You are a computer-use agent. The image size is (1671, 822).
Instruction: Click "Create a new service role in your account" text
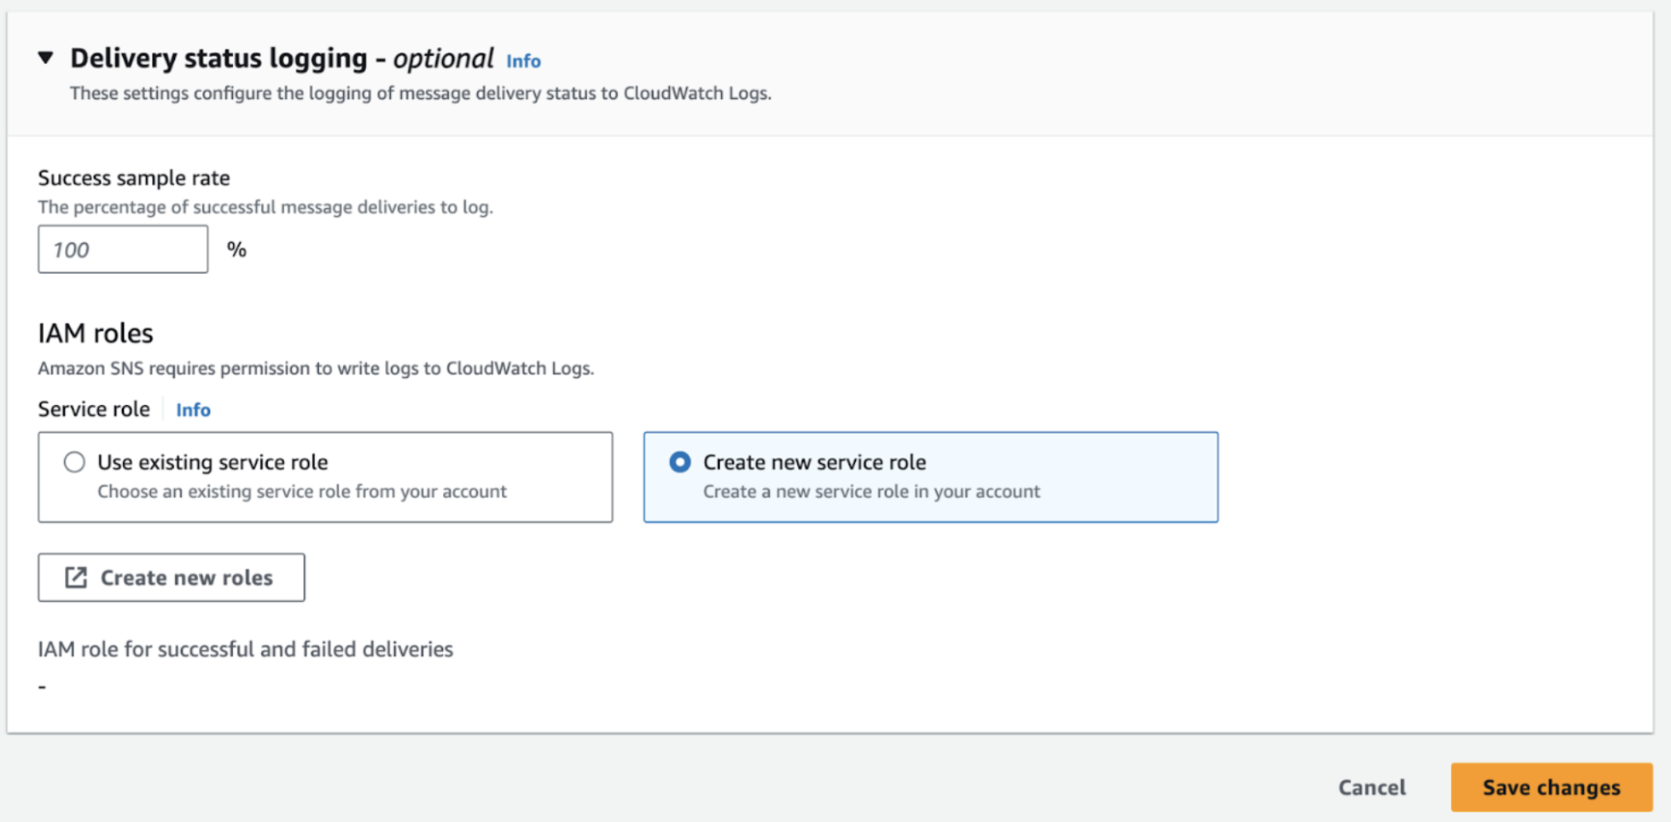click(871, 492)
